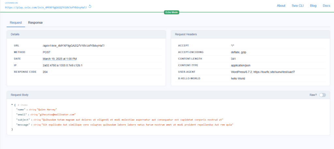The image size is (334, 149).
Task: Click the play.svix.com listening URL
Action: coord(46,7)
